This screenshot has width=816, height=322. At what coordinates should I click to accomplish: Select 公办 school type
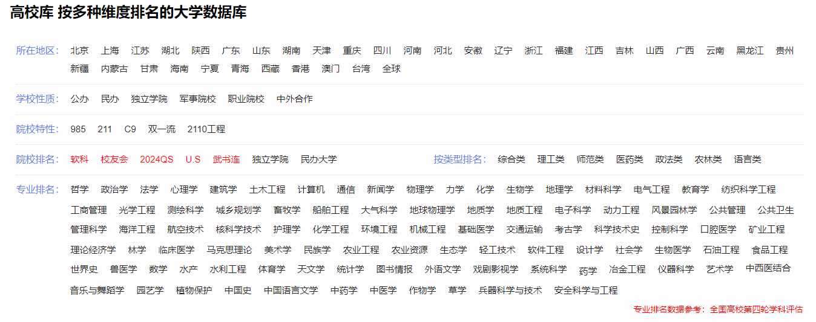(79, 99)
